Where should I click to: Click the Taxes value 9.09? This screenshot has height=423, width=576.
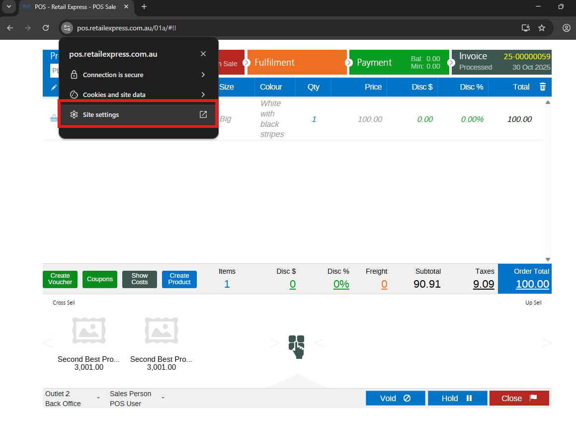click(484, 284)
